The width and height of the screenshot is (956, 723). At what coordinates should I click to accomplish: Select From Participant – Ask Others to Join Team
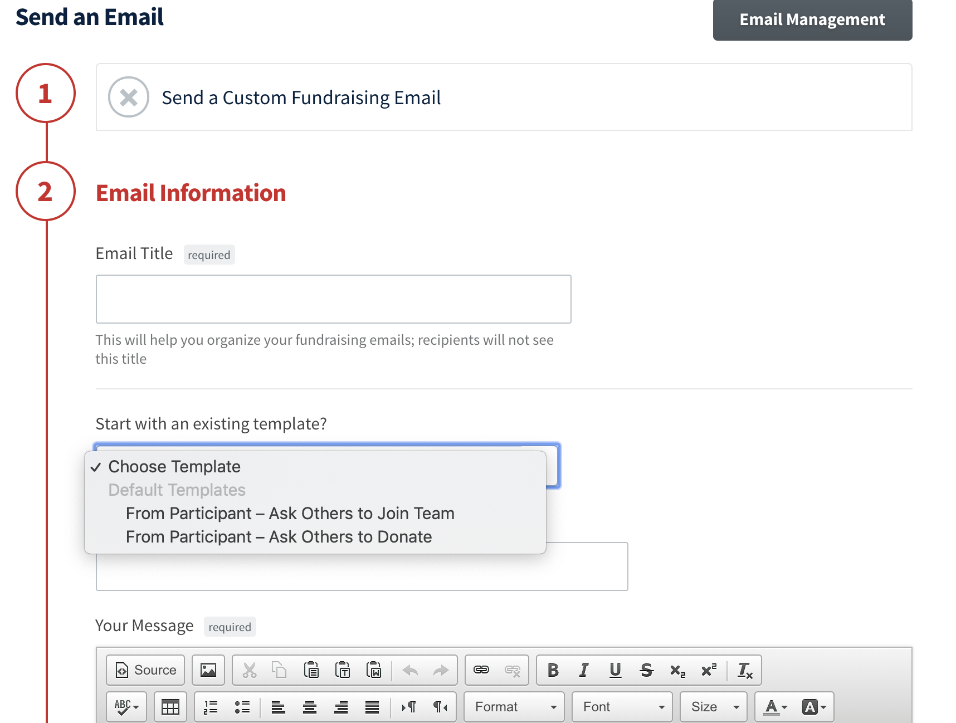[x=315, y=513]
